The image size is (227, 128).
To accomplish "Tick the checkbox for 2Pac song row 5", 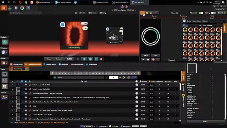I will (18, 102).
